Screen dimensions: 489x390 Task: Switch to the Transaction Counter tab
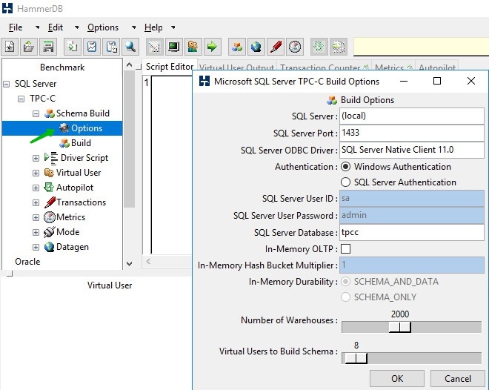click(324, 67)
